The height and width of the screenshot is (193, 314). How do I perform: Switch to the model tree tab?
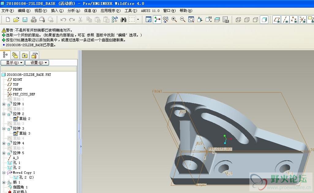pyautogui.click(x=6, y=55)
